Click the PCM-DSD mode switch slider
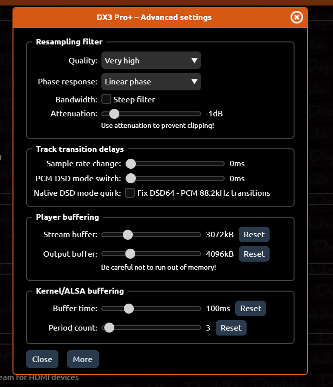 click(175, 178)
